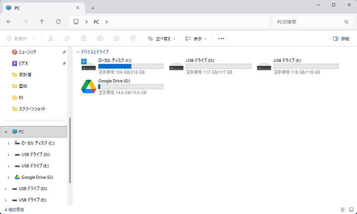Image resolution: width=357 pixels, height=214 pixels.
Task: Click the C: drive usage bar
Action: (131, 66)
